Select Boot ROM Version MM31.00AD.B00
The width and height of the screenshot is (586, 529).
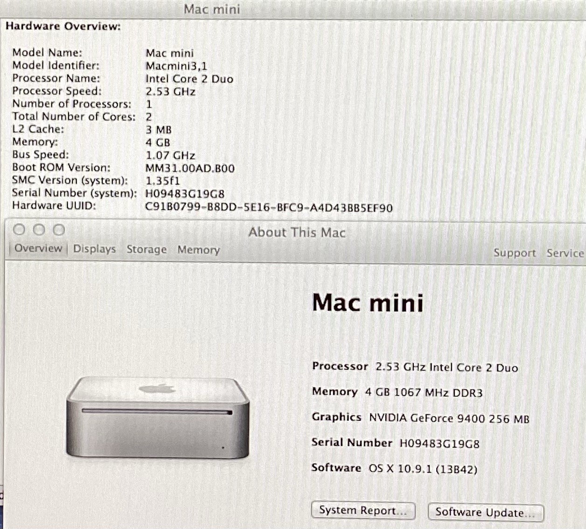click(x=190, y=168)
